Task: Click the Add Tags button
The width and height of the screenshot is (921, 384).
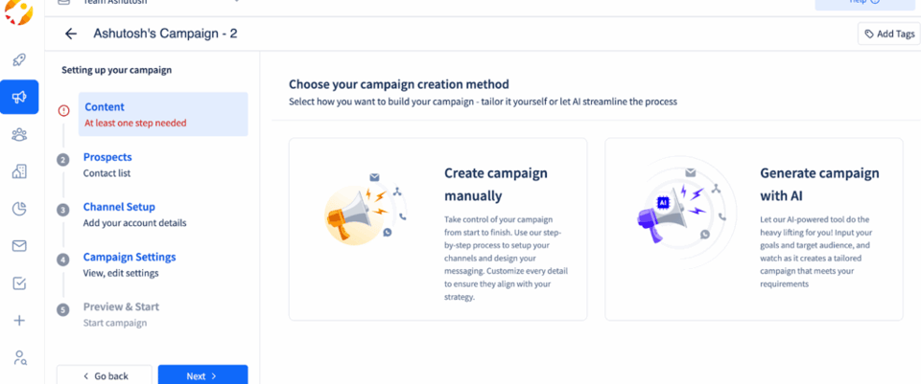Action: point(889,34)
